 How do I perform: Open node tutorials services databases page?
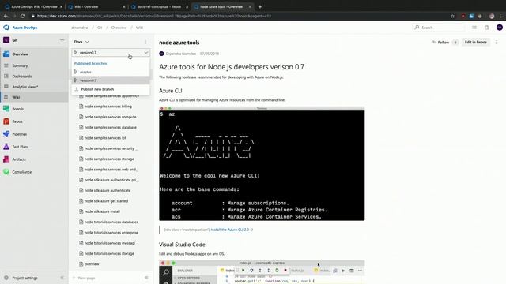[x=111, y=222]
